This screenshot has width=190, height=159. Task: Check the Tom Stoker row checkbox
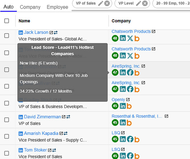(x=6, y=153)
